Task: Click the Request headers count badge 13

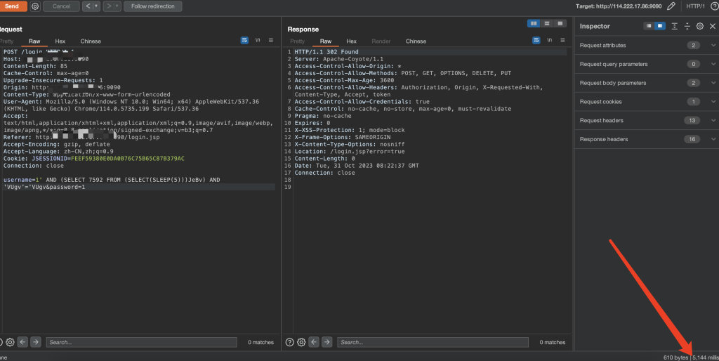Action: (692, 120)
